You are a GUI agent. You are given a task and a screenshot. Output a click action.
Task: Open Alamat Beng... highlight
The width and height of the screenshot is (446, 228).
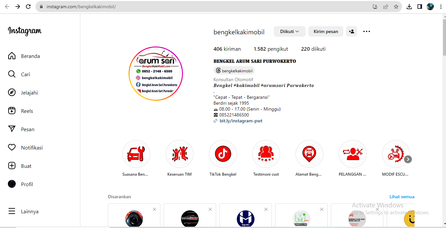(309, 154)
